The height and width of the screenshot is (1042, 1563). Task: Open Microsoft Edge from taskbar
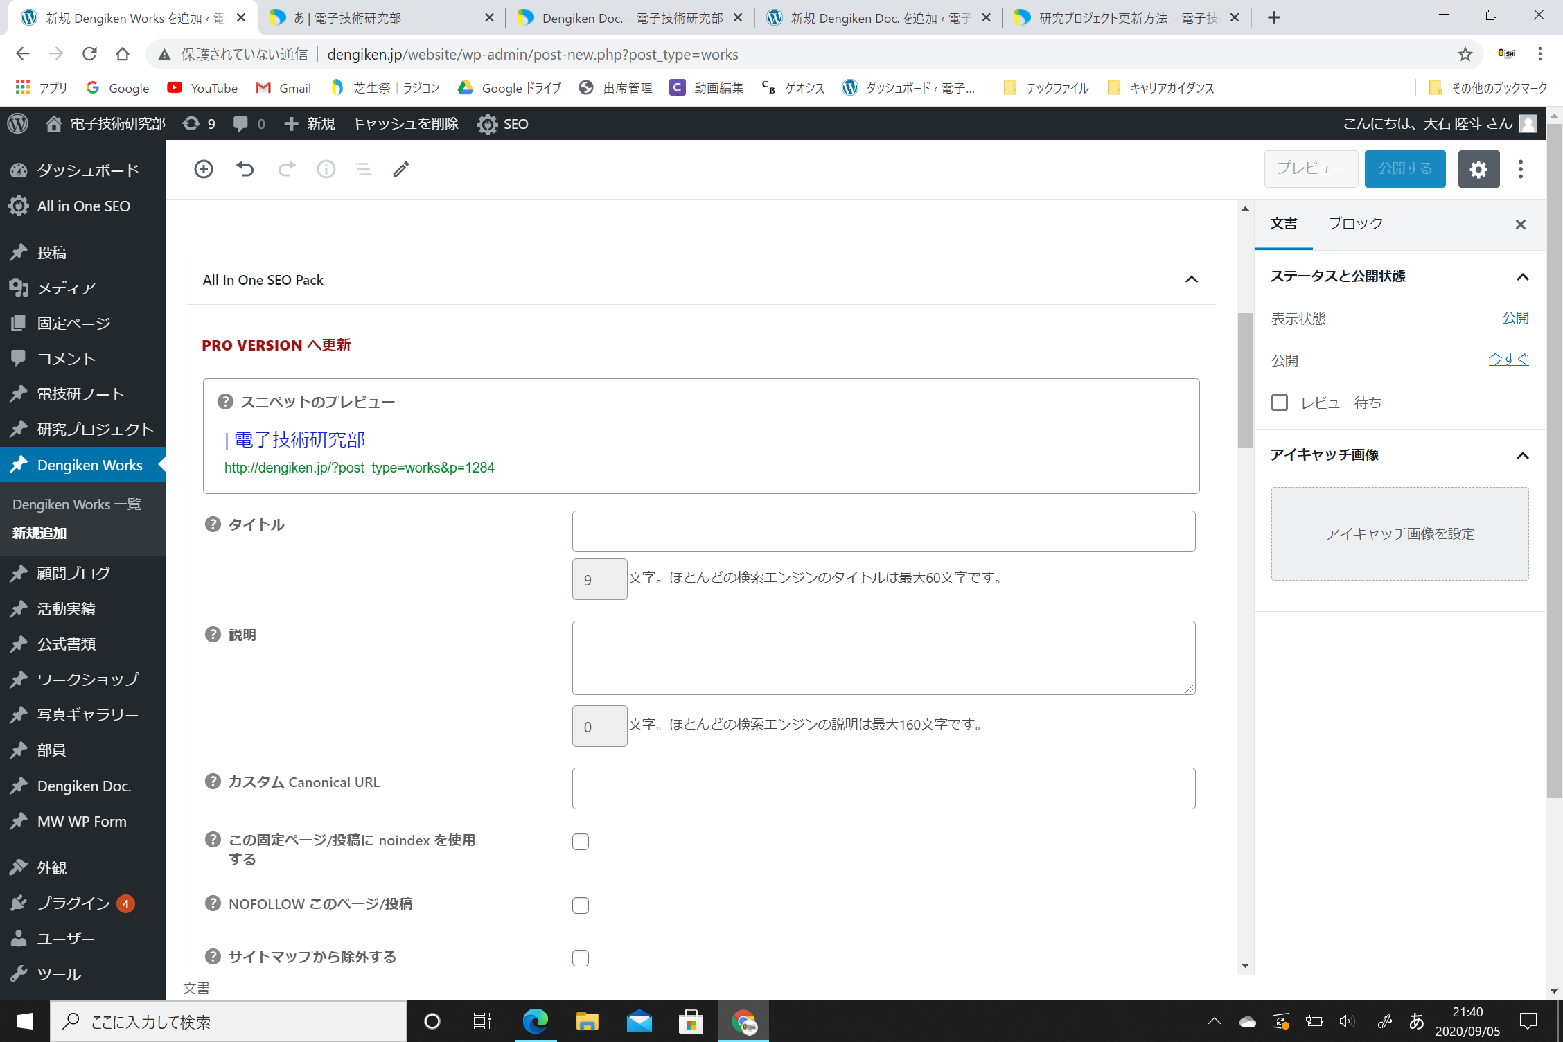point(536,1021)
